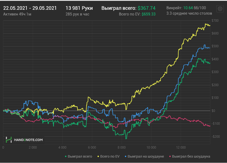Click the -$200 y-axis label
The width and height of the screenshot is (227, 163).
pyautogui.click(x=216, y=137)
